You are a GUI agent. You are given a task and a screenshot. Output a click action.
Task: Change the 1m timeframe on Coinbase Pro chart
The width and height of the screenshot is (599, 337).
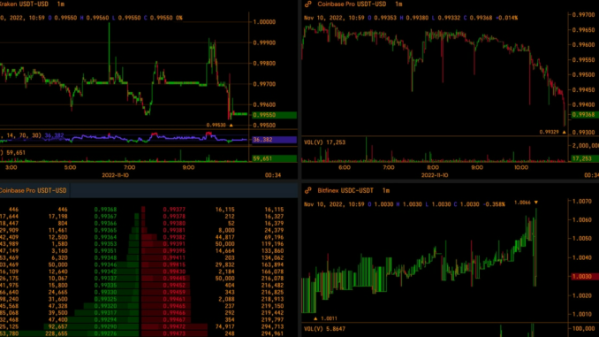398,4
